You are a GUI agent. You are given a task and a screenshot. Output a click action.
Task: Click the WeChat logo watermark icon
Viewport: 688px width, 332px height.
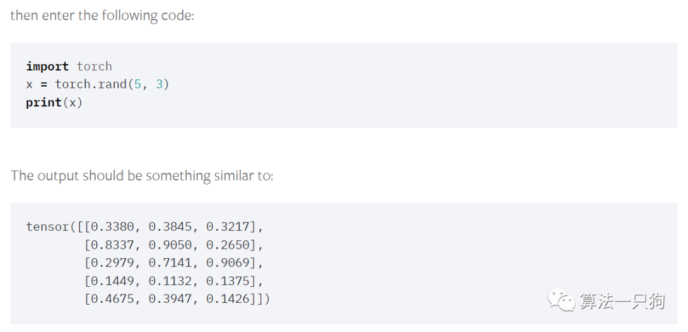(562, 300)
